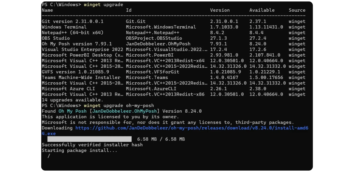The width and height of the screenshot is (354, 172).
Task: Click the Id column header
Action: [129, 10]
